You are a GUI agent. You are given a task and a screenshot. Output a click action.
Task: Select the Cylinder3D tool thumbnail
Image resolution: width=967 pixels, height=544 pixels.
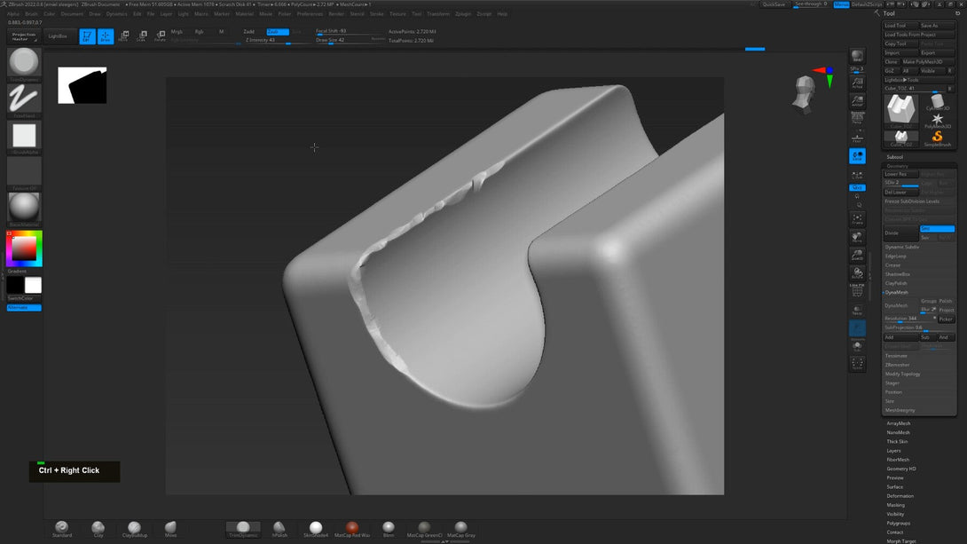[x=938, y=102]
